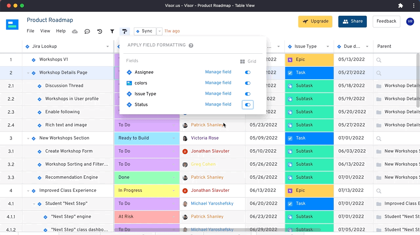Click Manage field link for Issue Type

click(218, 94)
